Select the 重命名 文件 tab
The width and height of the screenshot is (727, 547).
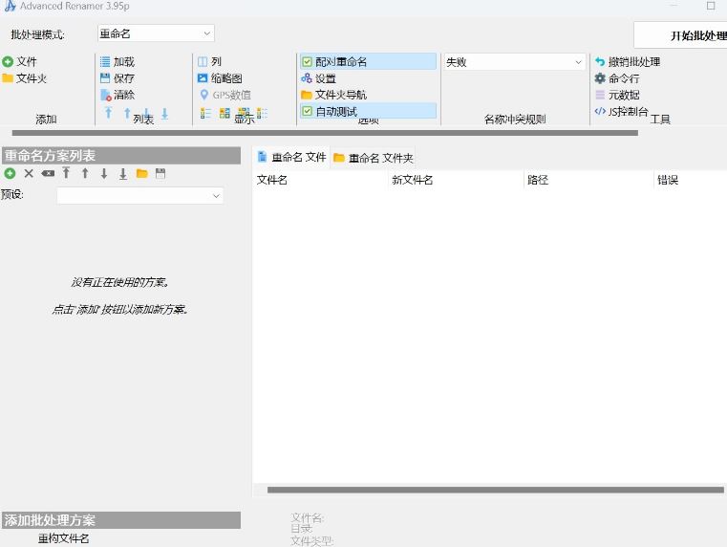point(291,157)
